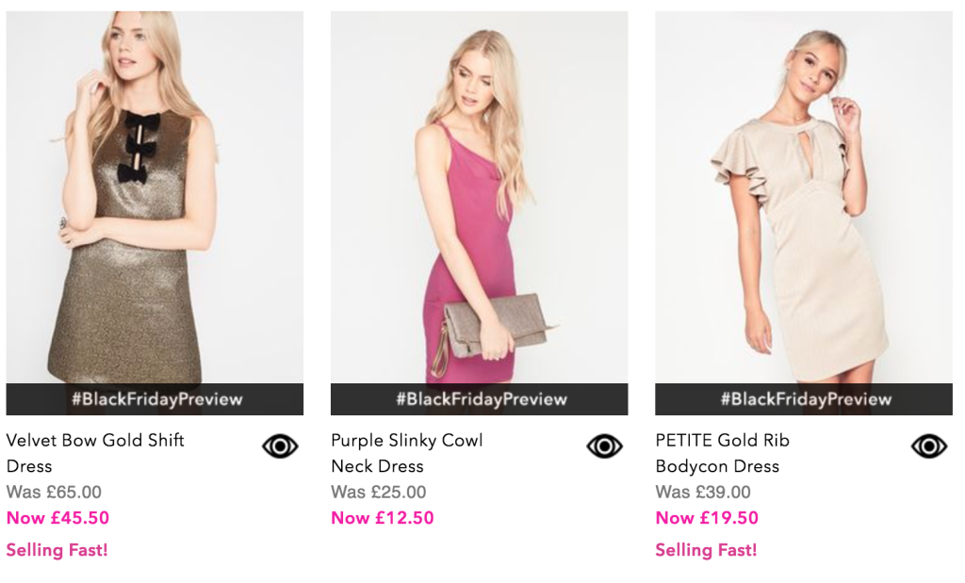Open quick view eye for Purple Slinky dress

point(604,445)
